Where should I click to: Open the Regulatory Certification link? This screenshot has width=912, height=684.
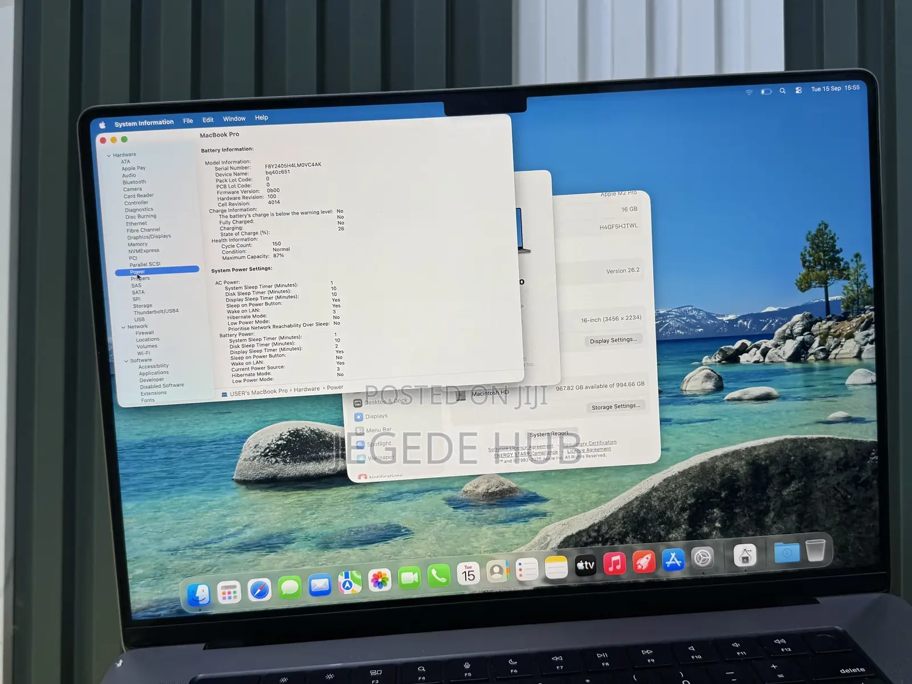coord(589,443)
